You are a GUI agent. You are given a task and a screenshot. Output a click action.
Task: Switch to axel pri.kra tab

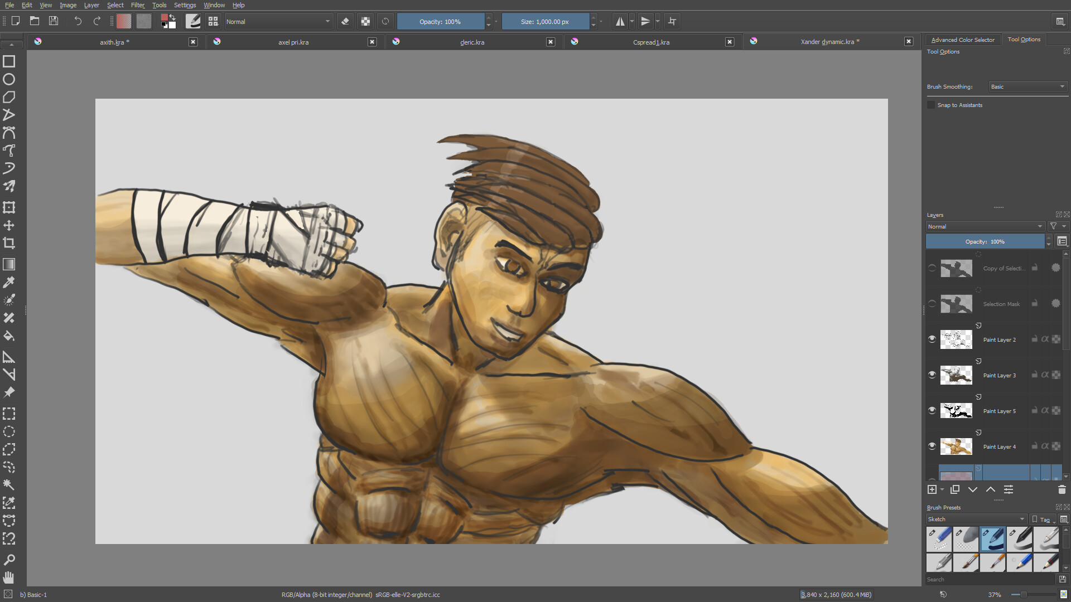(x=293, y=42)
